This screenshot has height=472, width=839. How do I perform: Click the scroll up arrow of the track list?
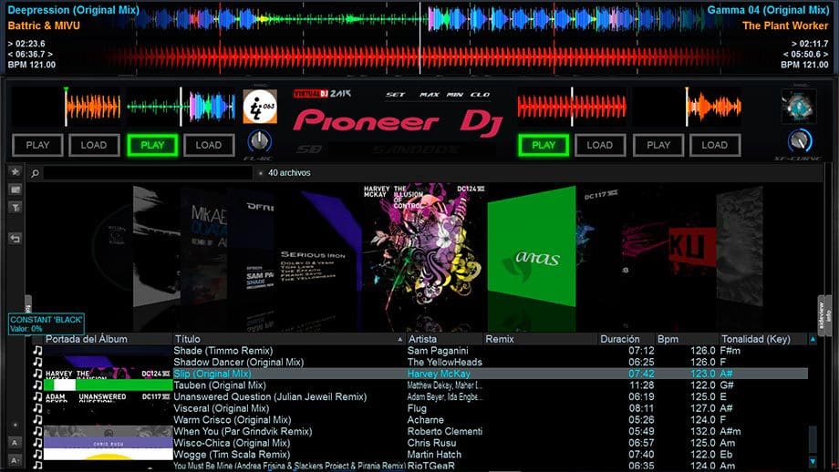[x=813, y=339]
